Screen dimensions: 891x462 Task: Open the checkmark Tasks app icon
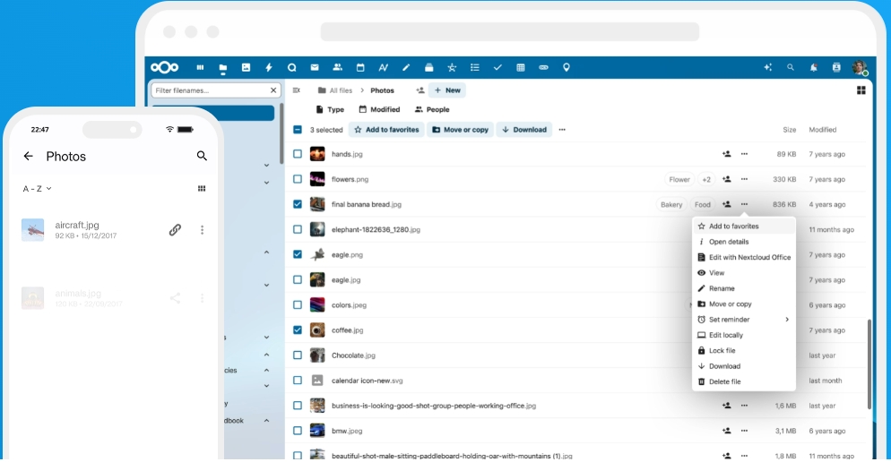pos(497,67)
